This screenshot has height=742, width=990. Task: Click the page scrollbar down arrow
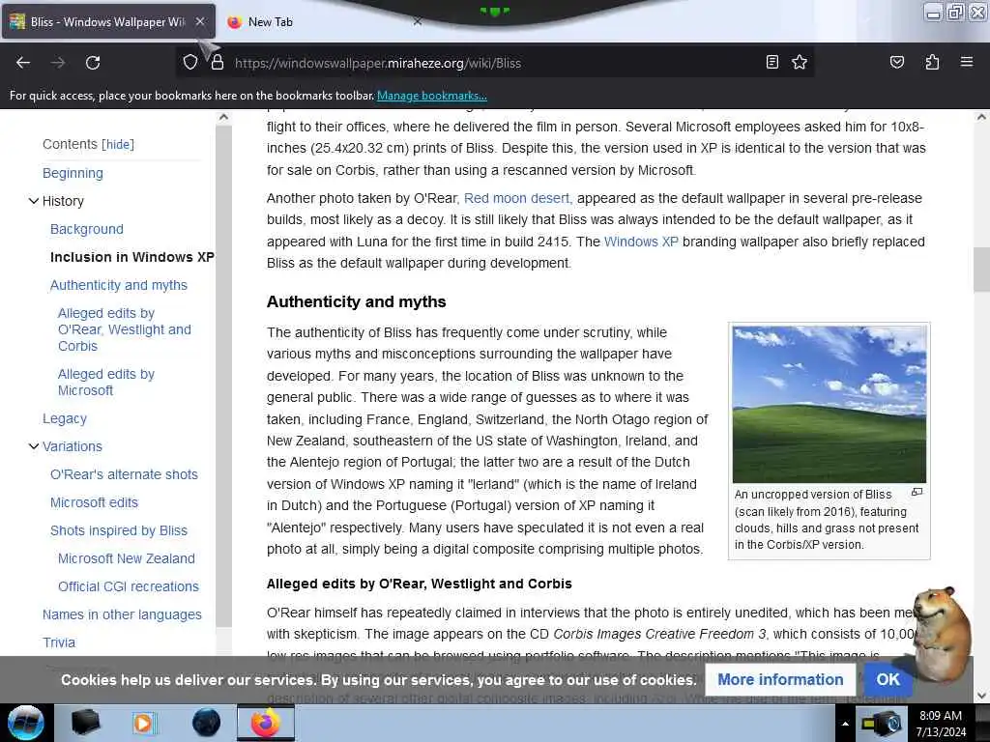pos(981,696)
